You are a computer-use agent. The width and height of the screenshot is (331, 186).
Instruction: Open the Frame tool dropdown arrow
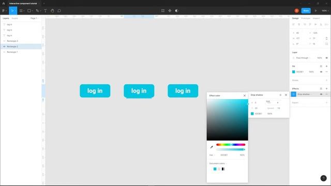pos(24,11)
